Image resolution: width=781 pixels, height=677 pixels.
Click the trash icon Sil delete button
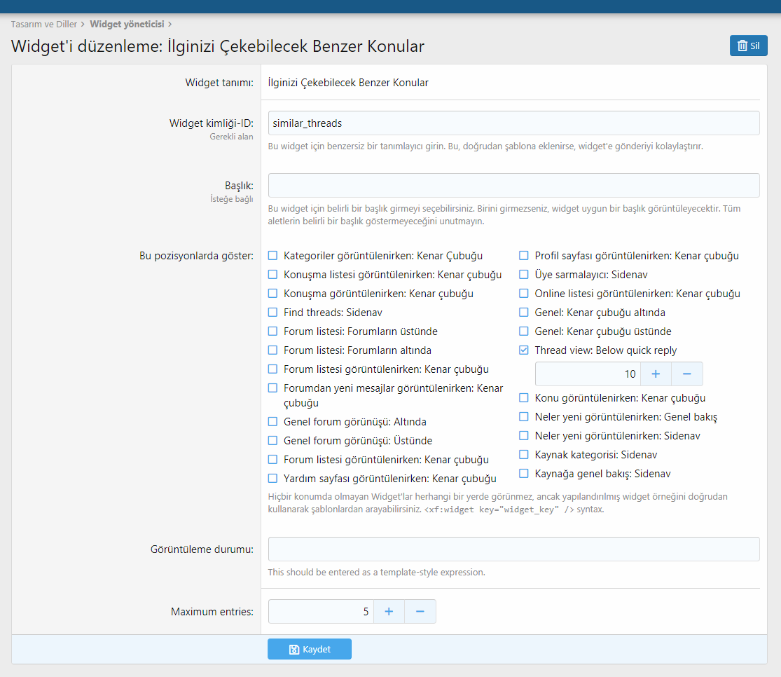coord(748,46)
